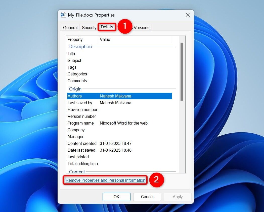Select the Categories property row

(x=119, y=74)
